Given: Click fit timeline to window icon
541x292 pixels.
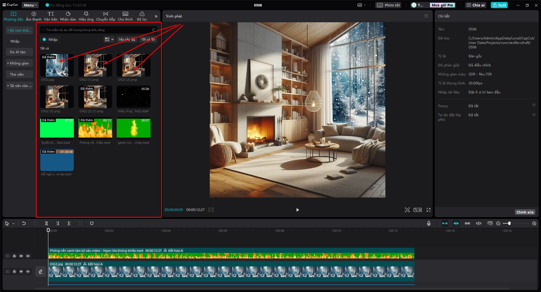Looking at the screenshot, I should pos(490,223).
